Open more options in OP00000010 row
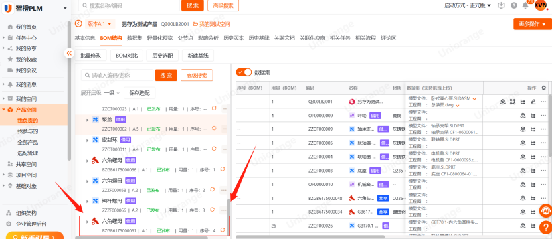The image size is (552, 239). click(x=543, y=184)
